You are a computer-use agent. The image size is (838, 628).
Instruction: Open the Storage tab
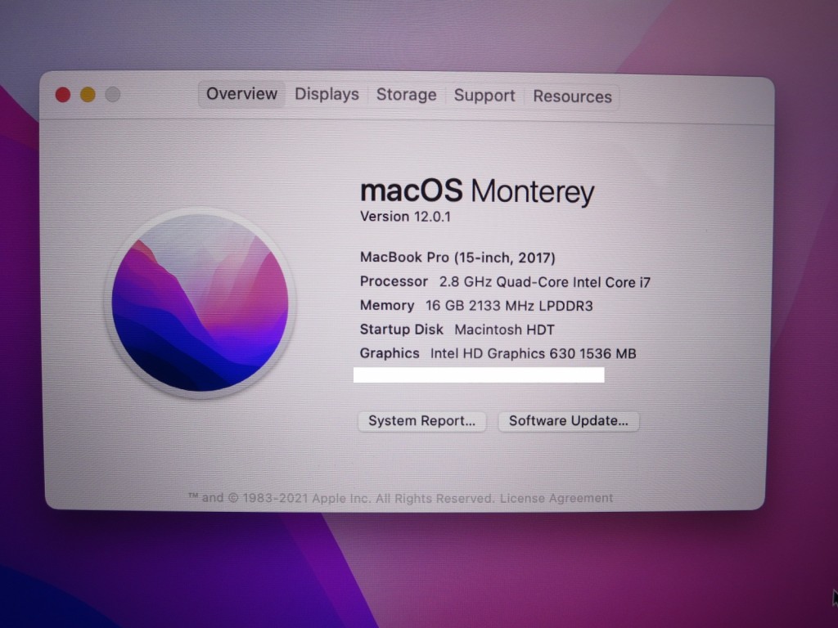(406, 95)
